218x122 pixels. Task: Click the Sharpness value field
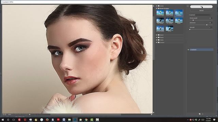(x=211, y=23)
